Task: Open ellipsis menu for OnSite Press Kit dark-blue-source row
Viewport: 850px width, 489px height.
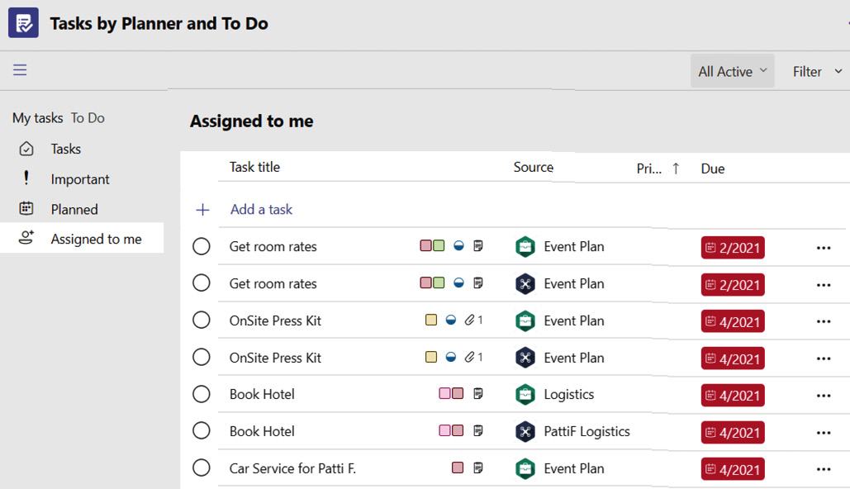Action: coord(824,358)
